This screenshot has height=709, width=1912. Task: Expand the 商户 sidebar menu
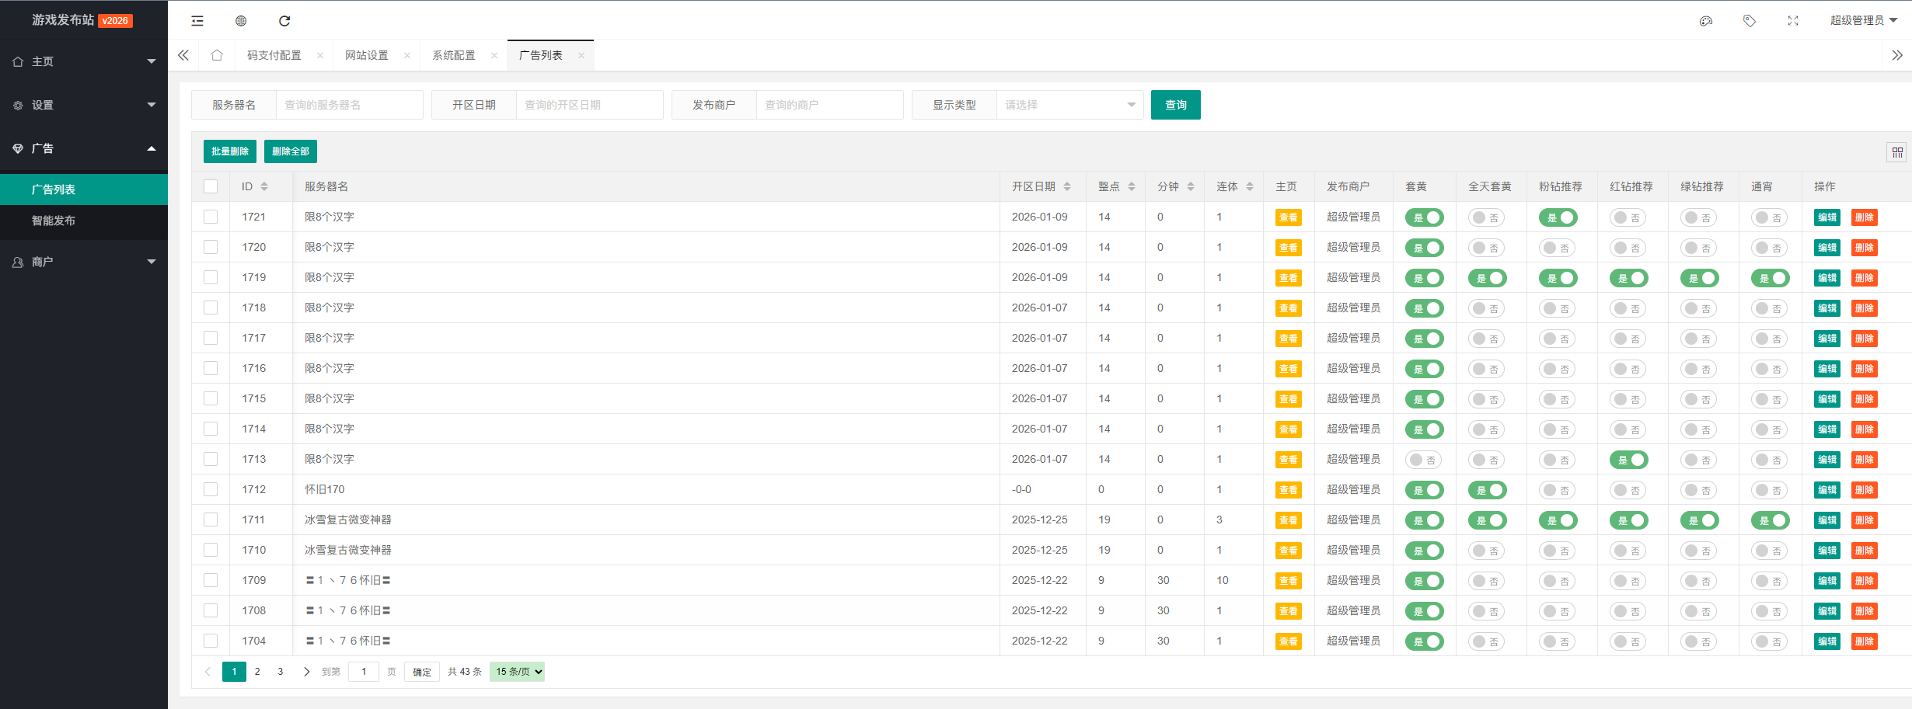coord(84,262)
